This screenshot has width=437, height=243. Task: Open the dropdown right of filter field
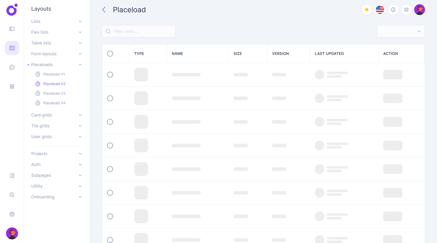(x=401, y=31)
